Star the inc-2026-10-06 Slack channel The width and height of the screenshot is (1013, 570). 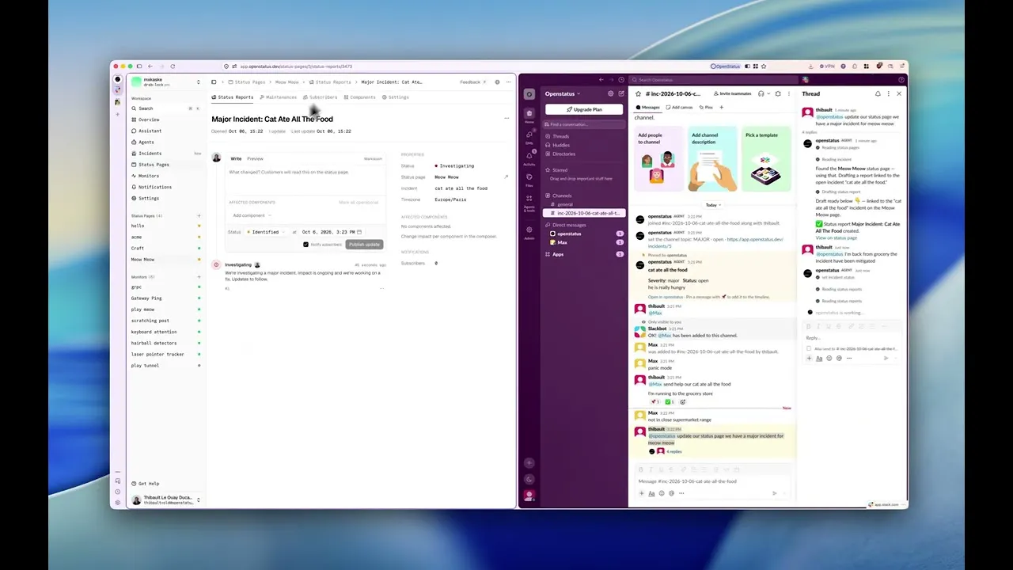click(639, 93)
